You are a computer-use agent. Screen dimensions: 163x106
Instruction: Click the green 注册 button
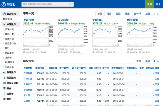pos(149,4)
